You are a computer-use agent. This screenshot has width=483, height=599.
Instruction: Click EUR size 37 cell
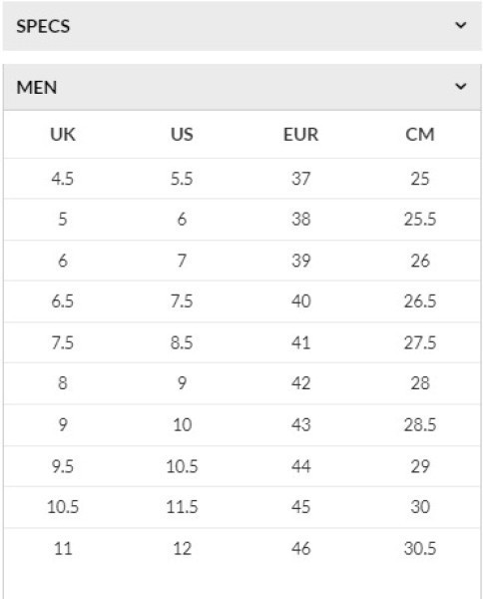(300, 179)
